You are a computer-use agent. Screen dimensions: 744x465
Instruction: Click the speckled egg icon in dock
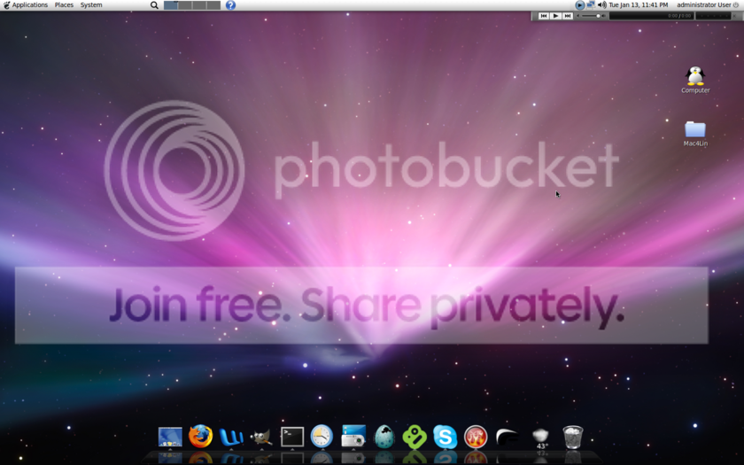pyautogui.click(x=384, y=437)
